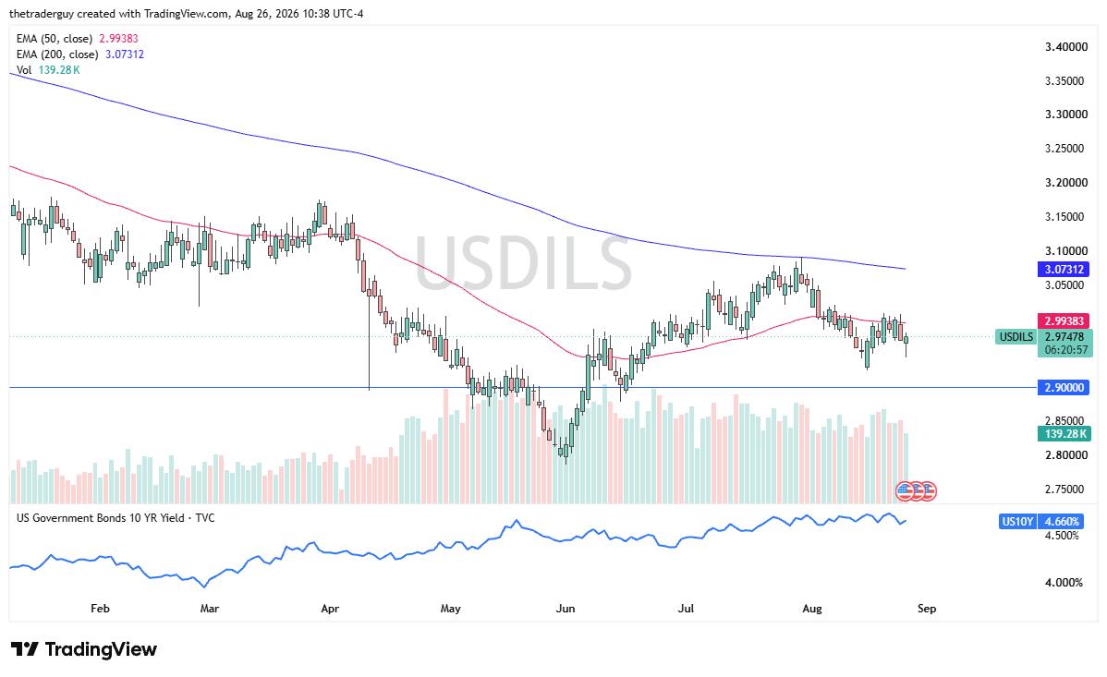1107x677 pixels.
Task: Click the EMA (200, close) indicator legend
Action: click(79, 54)
